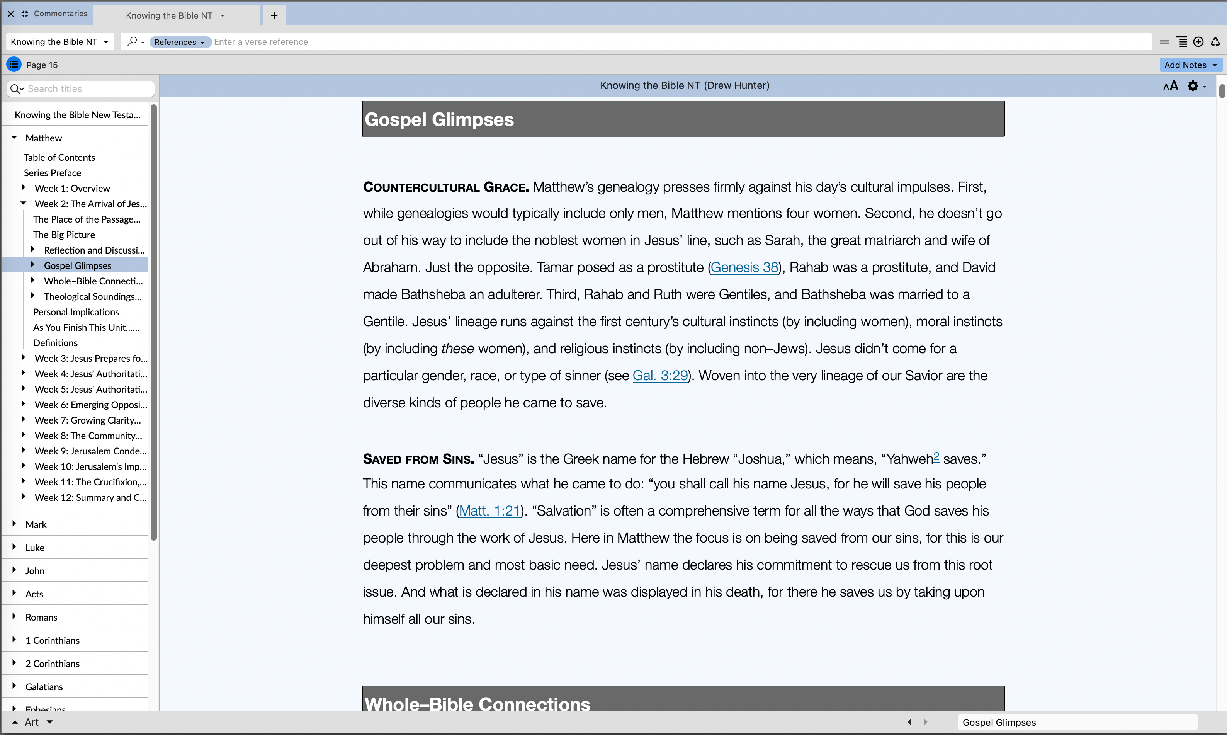Viewport: 1227px width, 735px height.
Task: Expand the Romans book node
Action: pos(14,617)
